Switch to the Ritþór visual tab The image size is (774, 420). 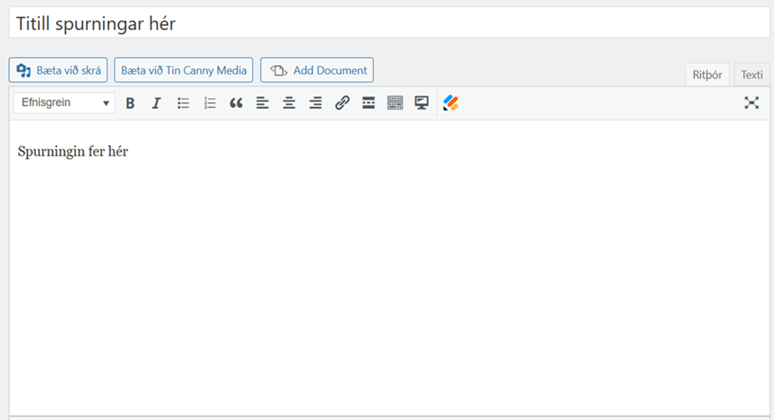coord(707,74)
